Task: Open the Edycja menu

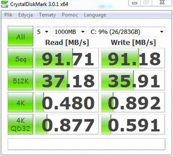Action: point(26,15)
